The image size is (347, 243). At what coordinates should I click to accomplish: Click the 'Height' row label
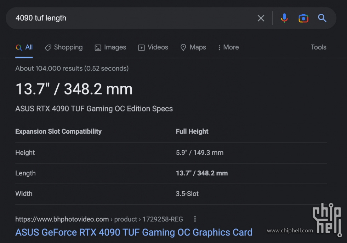(25, 152)
